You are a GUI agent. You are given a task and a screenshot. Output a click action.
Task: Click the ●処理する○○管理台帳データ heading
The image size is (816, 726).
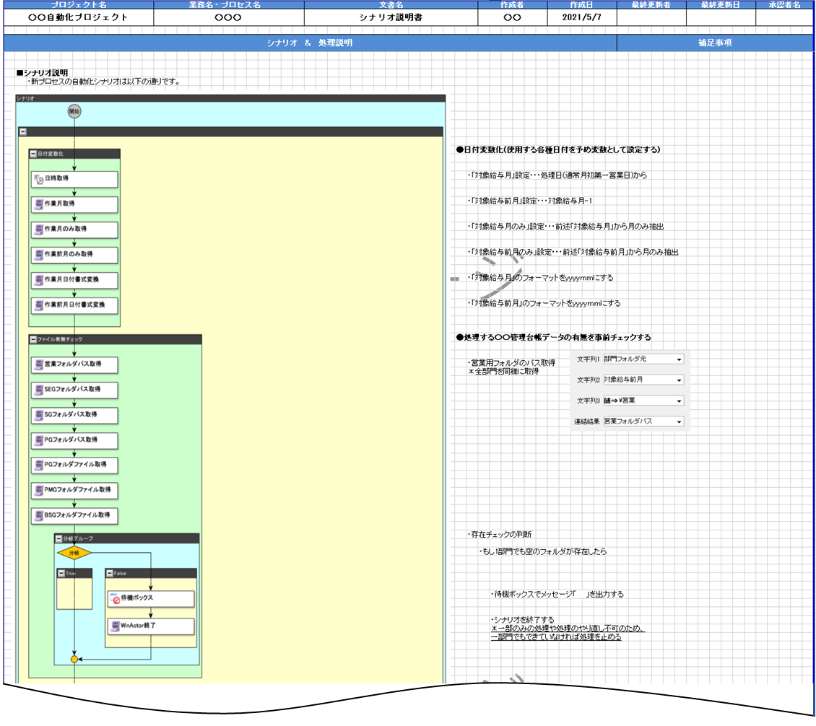553,338
